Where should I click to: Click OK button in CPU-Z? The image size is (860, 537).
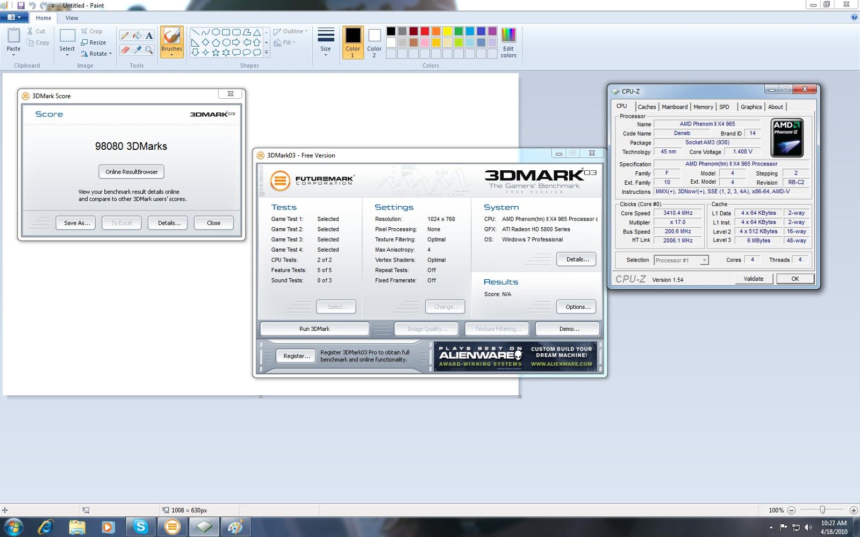pyautogui.click(x=795, y=279)
